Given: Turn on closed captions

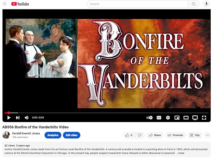Looking at the screenshot, I should 159,118.
